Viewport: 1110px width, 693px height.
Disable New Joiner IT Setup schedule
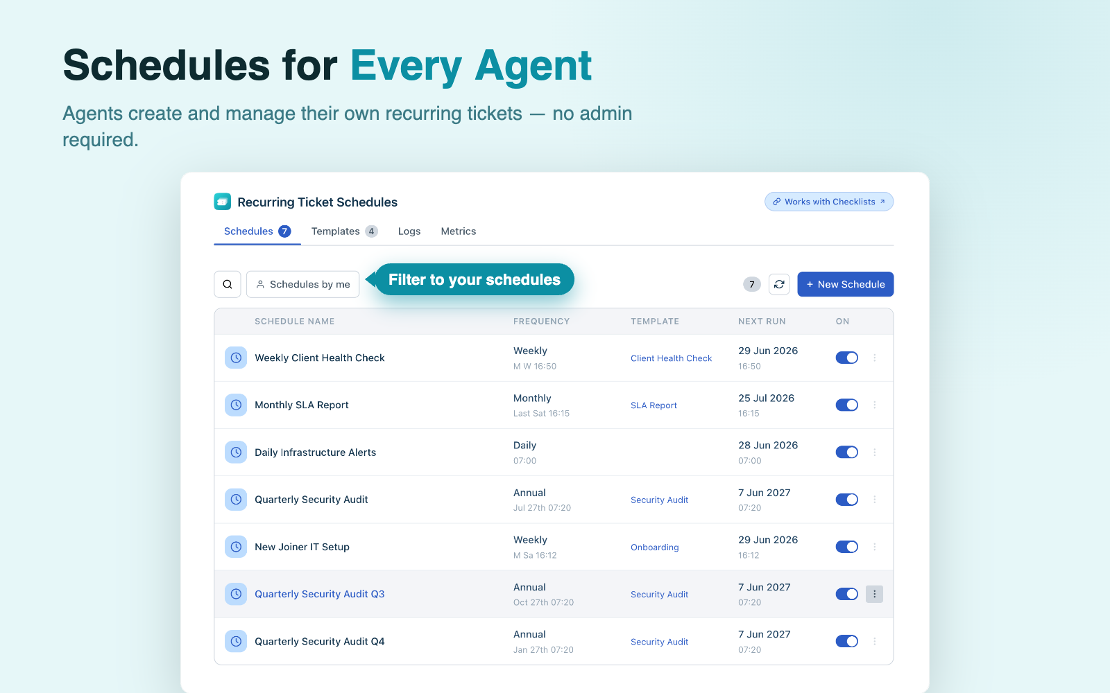846,547
